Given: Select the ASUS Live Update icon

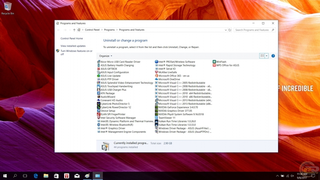Looking at the screenshot, I should pyautogui.click(x=99, y=76).
